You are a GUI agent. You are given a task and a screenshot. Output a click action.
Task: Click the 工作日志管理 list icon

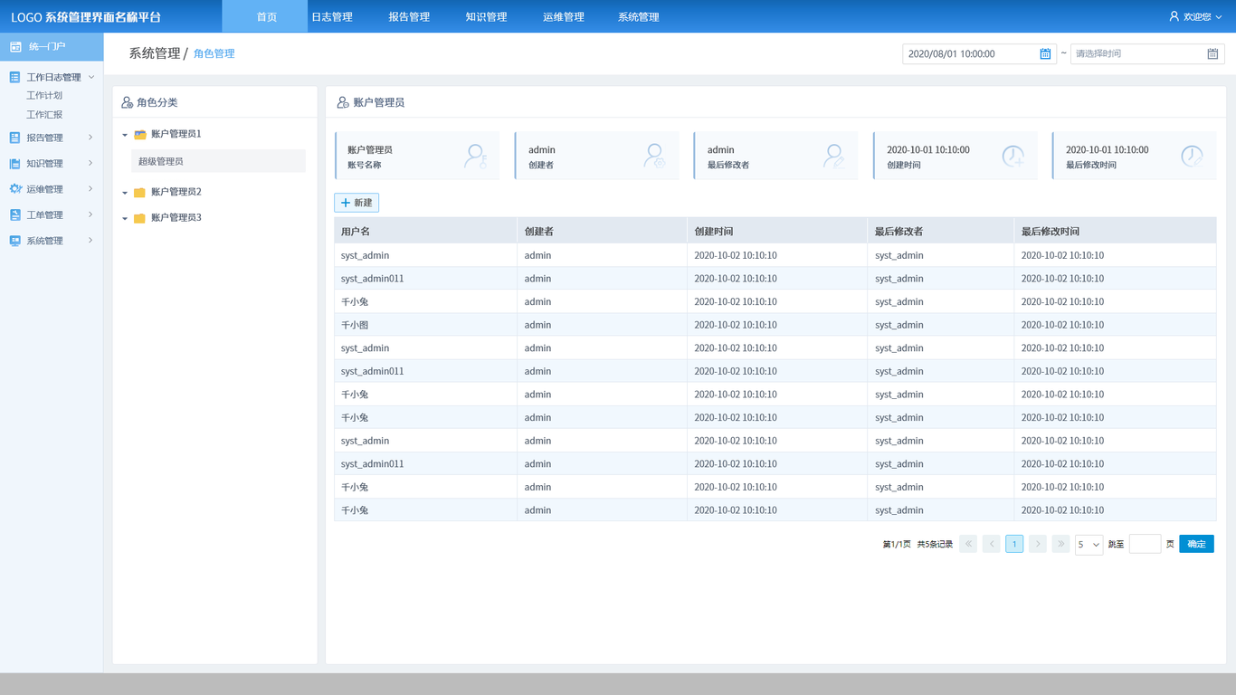coord(14,77)
